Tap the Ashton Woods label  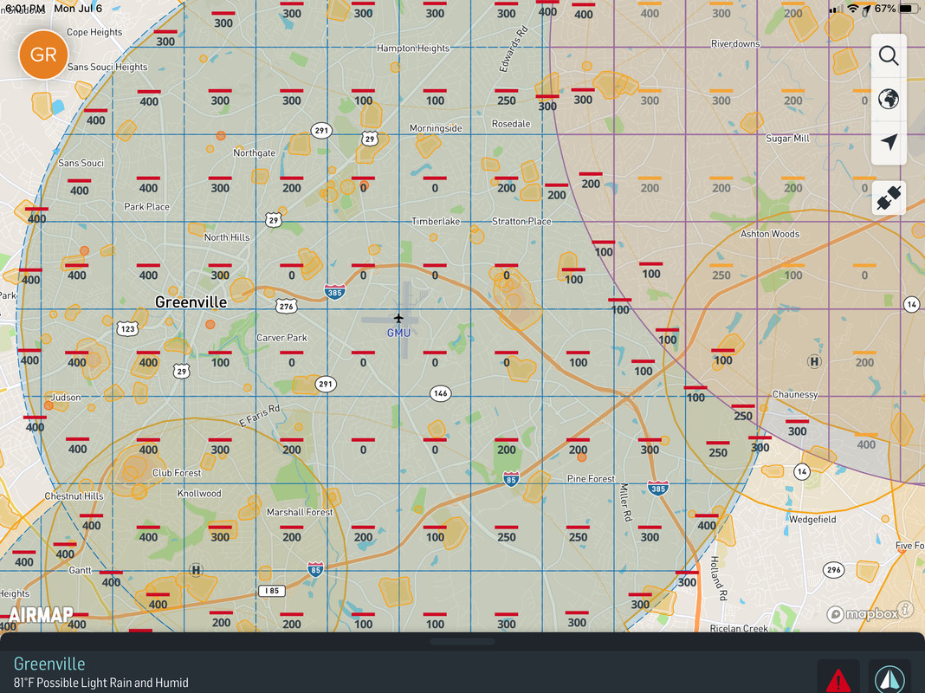coord(770,234)
